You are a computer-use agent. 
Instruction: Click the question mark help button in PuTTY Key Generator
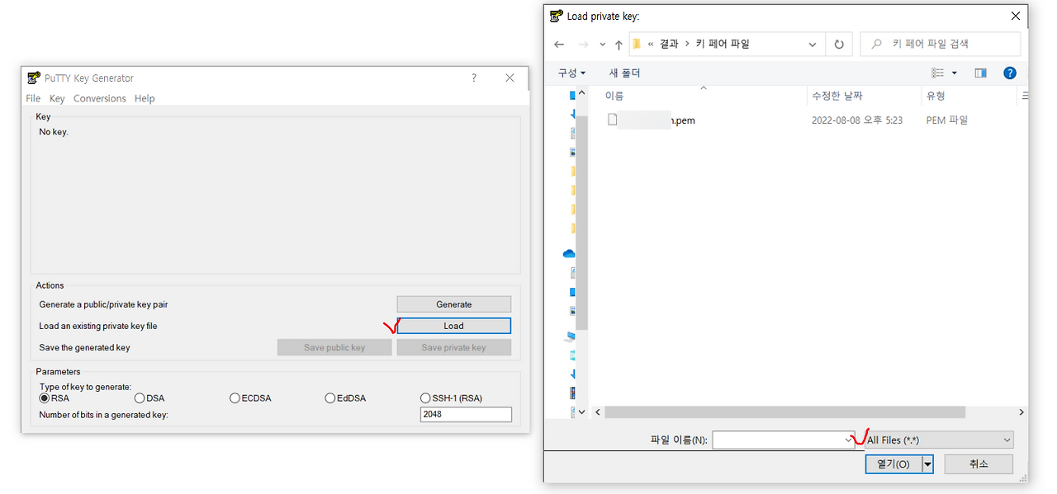(x=474, y=78)
